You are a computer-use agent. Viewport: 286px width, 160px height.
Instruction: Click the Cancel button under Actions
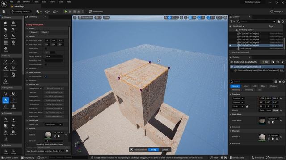point(34,32)
